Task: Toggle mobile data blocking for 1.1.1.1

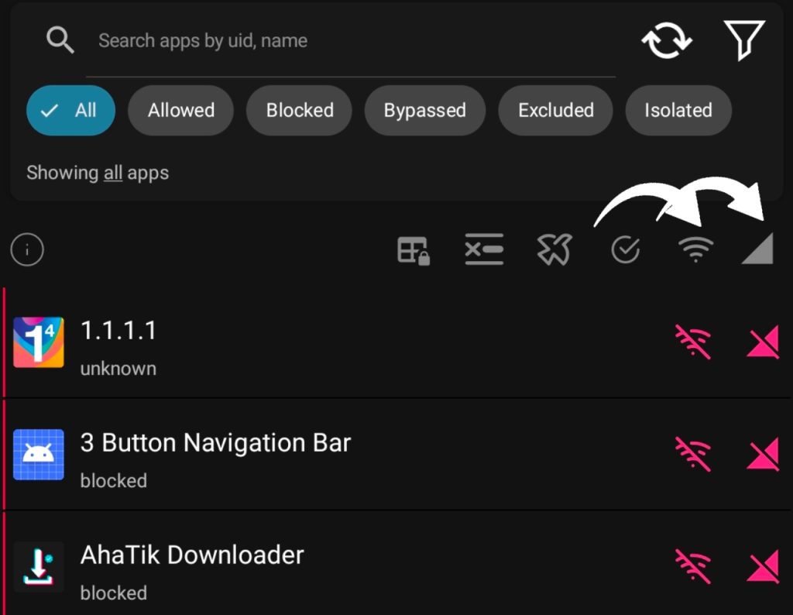Action: (762, 342)
